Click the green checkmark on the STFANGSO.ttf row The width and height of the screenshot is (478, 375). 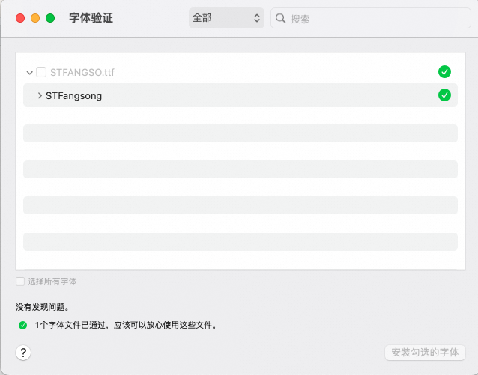[x=444, y=72]
